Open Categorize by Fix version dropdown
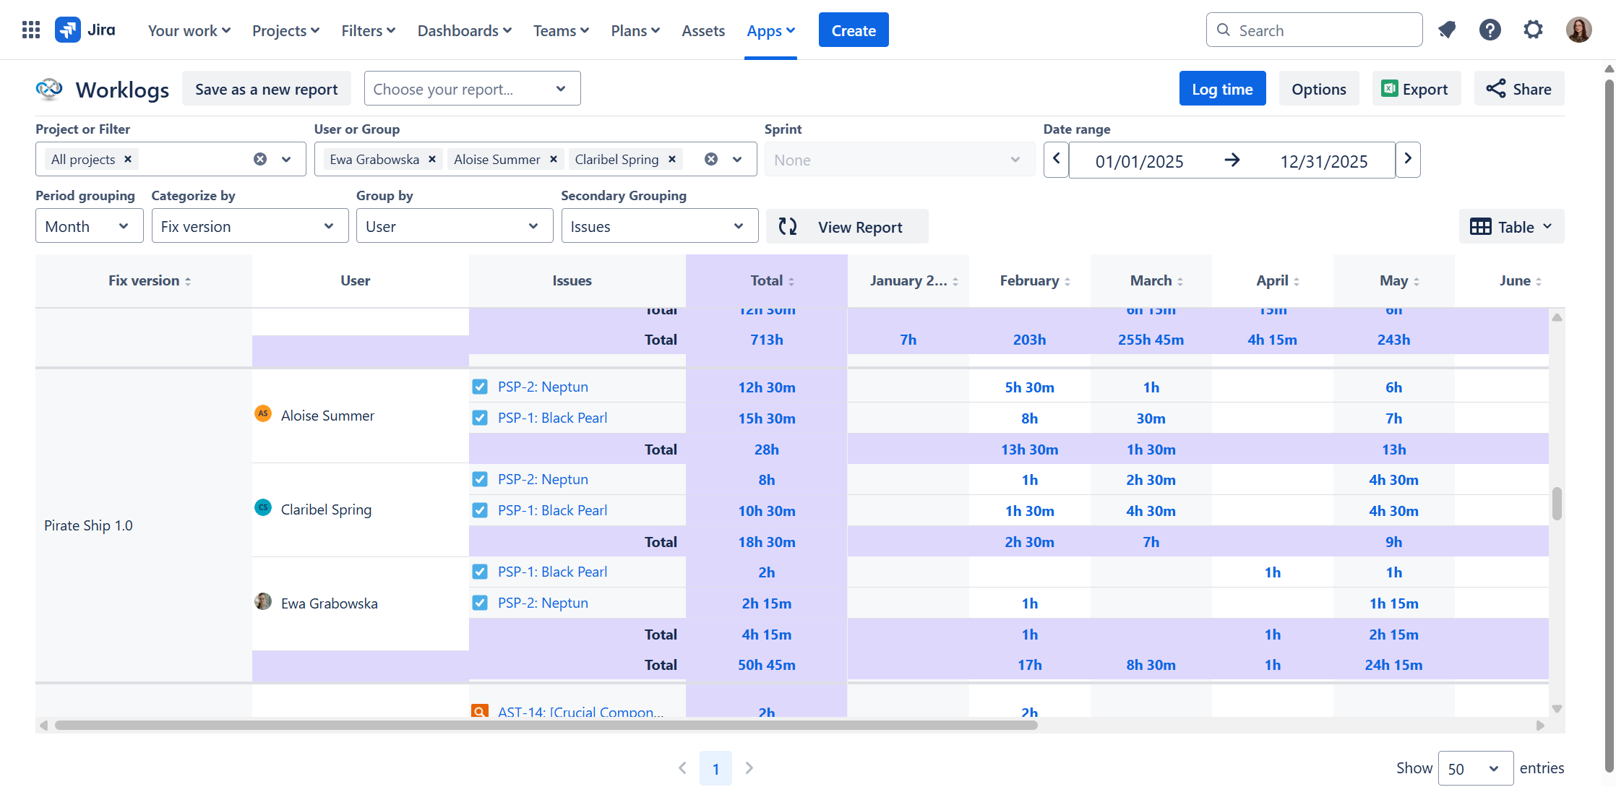1616x787 pixels. pyautogui.click(x=249, y=226)
